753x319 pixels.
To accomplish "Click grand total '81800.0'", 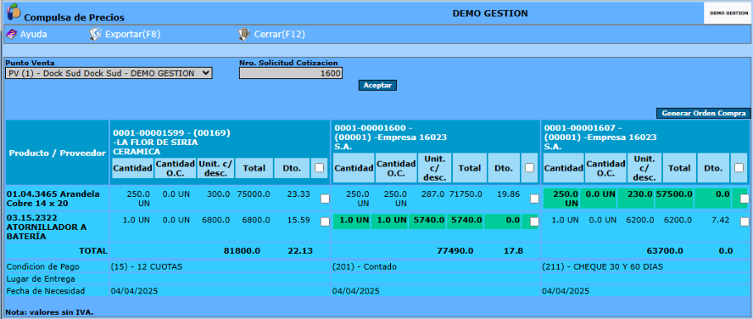I will (242, 251).
